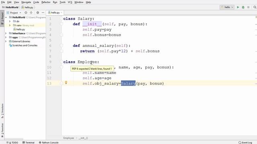Image resolution: width=257 pixels, height=144 pixels.
Task: Expand the venv library root folder
Action: [10, 25]
